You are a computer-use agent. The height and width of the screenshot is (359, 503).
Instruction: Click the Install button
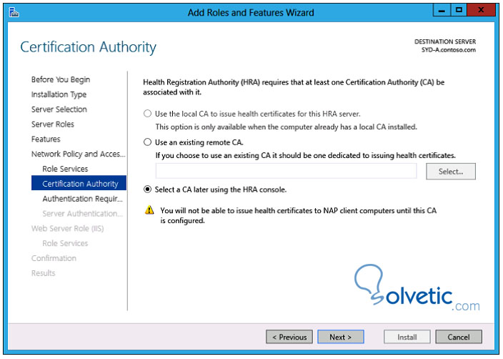pos(407,337)
